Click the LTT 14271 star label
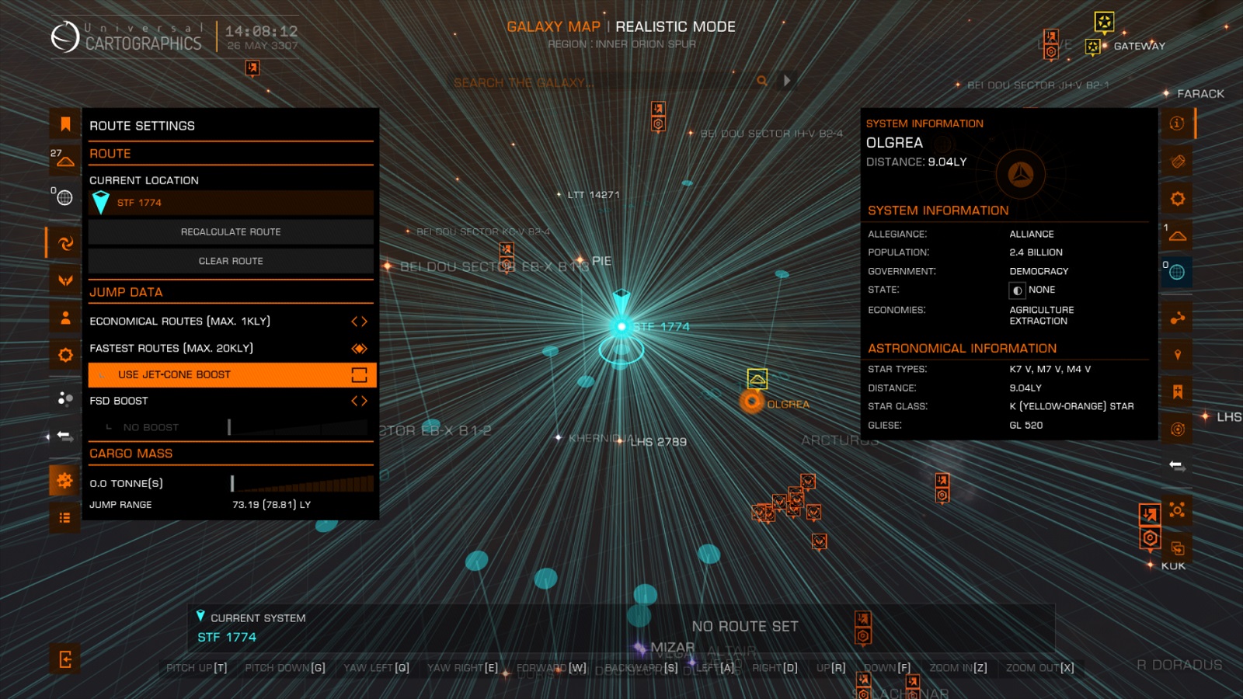This screenshot has width=1243, height=699. pos(594,195)
